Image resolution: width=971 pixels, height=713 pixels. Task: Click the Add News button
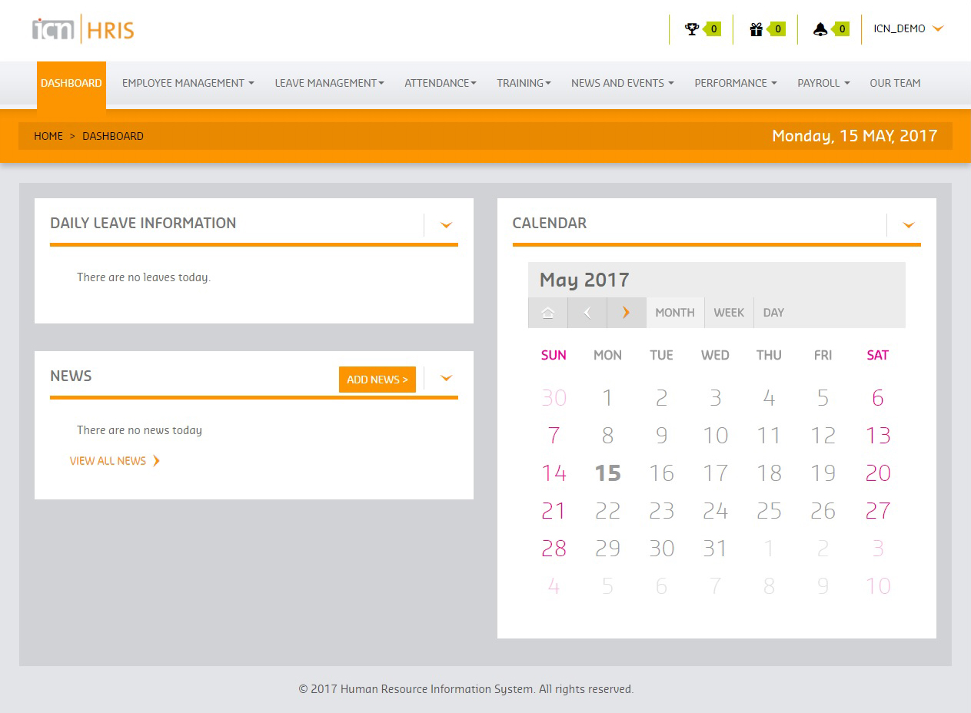coord(377,380)
